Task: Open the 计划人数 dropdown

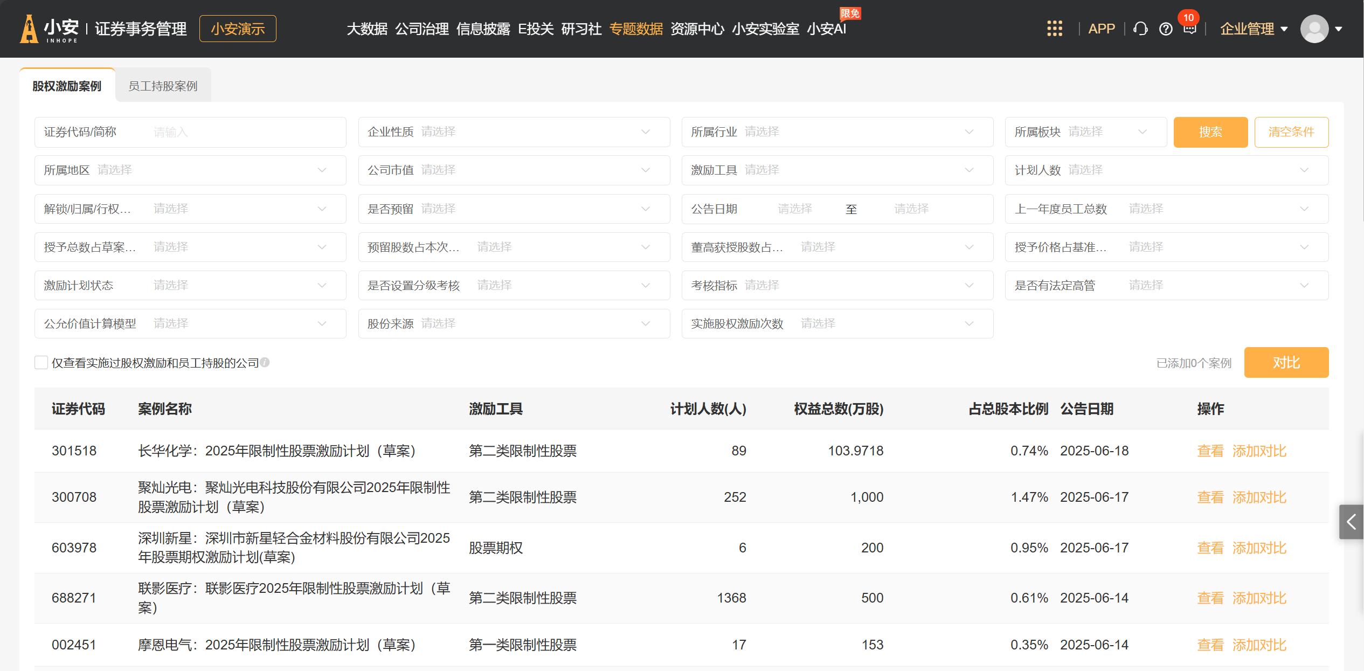Action: (x=1166, y=170)
